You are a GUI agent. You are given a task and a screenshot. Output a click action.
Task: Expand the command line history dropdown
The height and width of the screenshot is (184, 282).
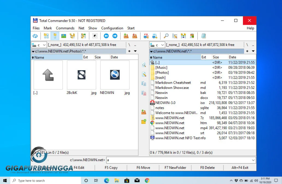[253, 160]
